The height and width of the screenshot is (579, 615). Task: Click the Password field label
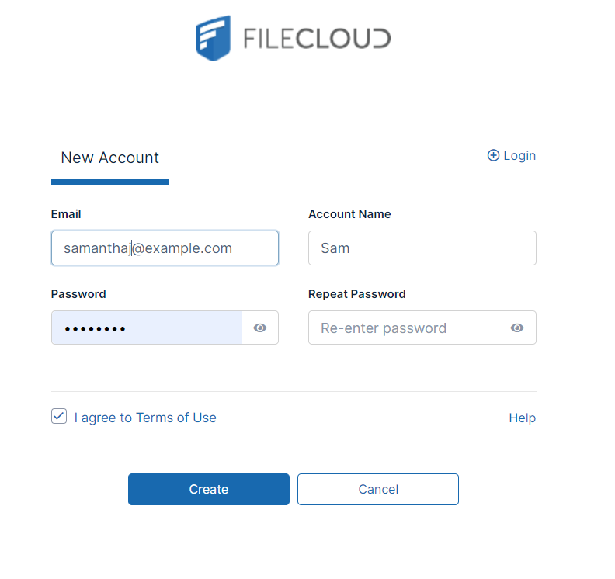[78, 294]
